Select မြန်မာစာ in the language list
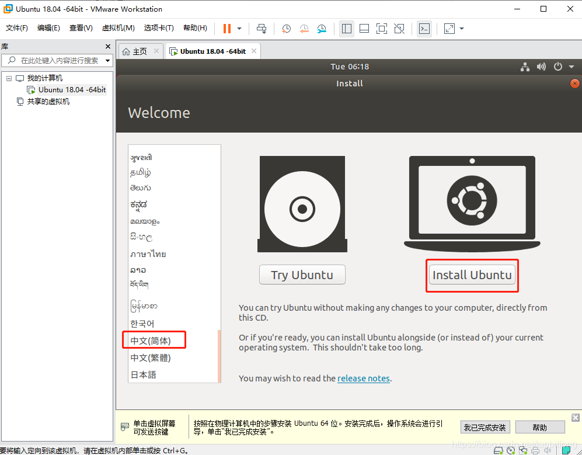Image resolution: width=582 pixels, height=455 pixels. click(x=144, y=306)
